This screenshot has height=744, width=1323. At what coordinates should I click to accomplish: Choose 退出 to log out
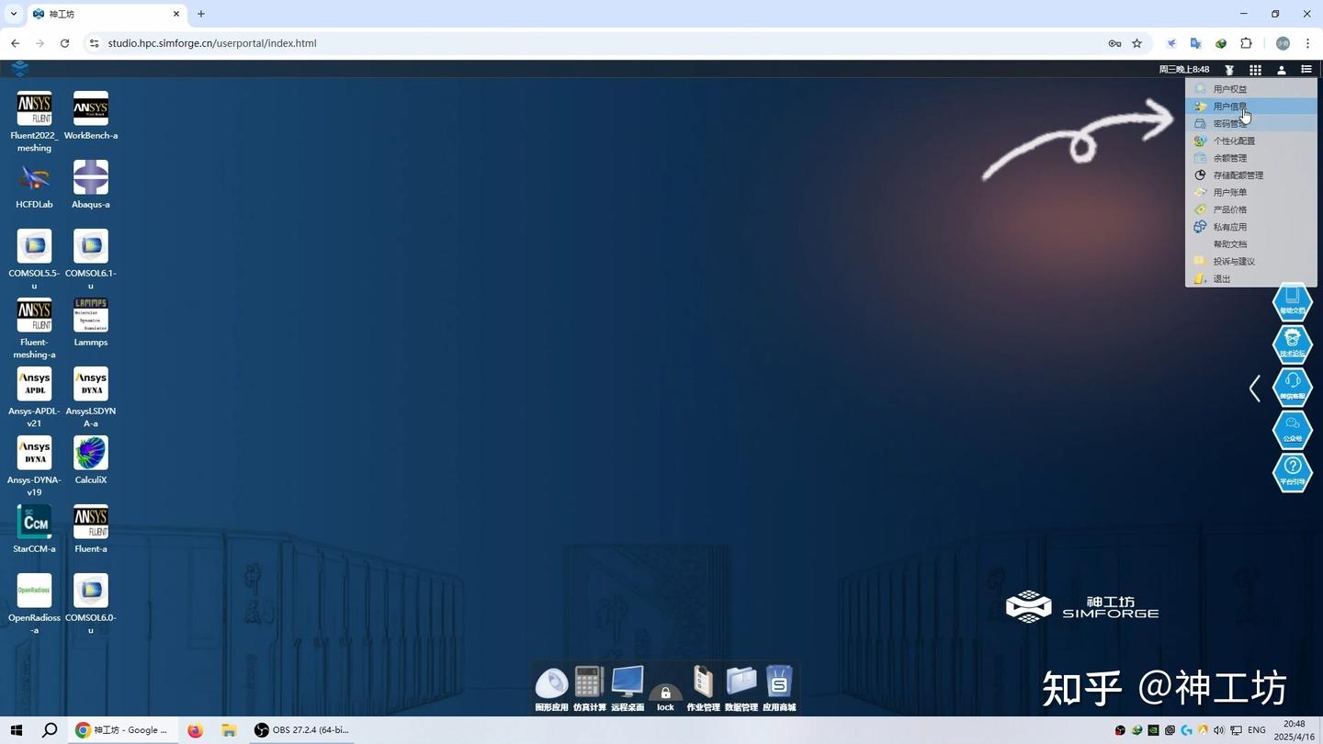[x=1250, y=278]
